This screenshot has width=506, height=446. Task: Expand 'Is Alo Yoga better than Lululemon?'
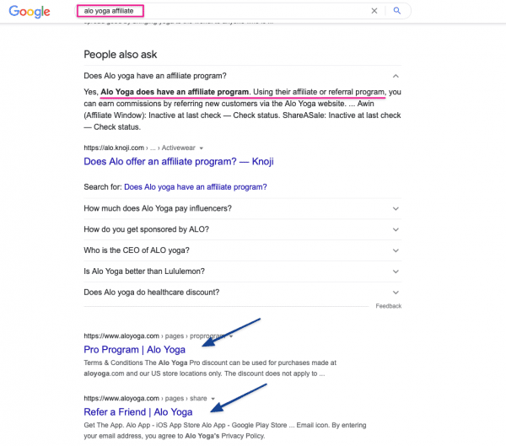click(242, 271)
